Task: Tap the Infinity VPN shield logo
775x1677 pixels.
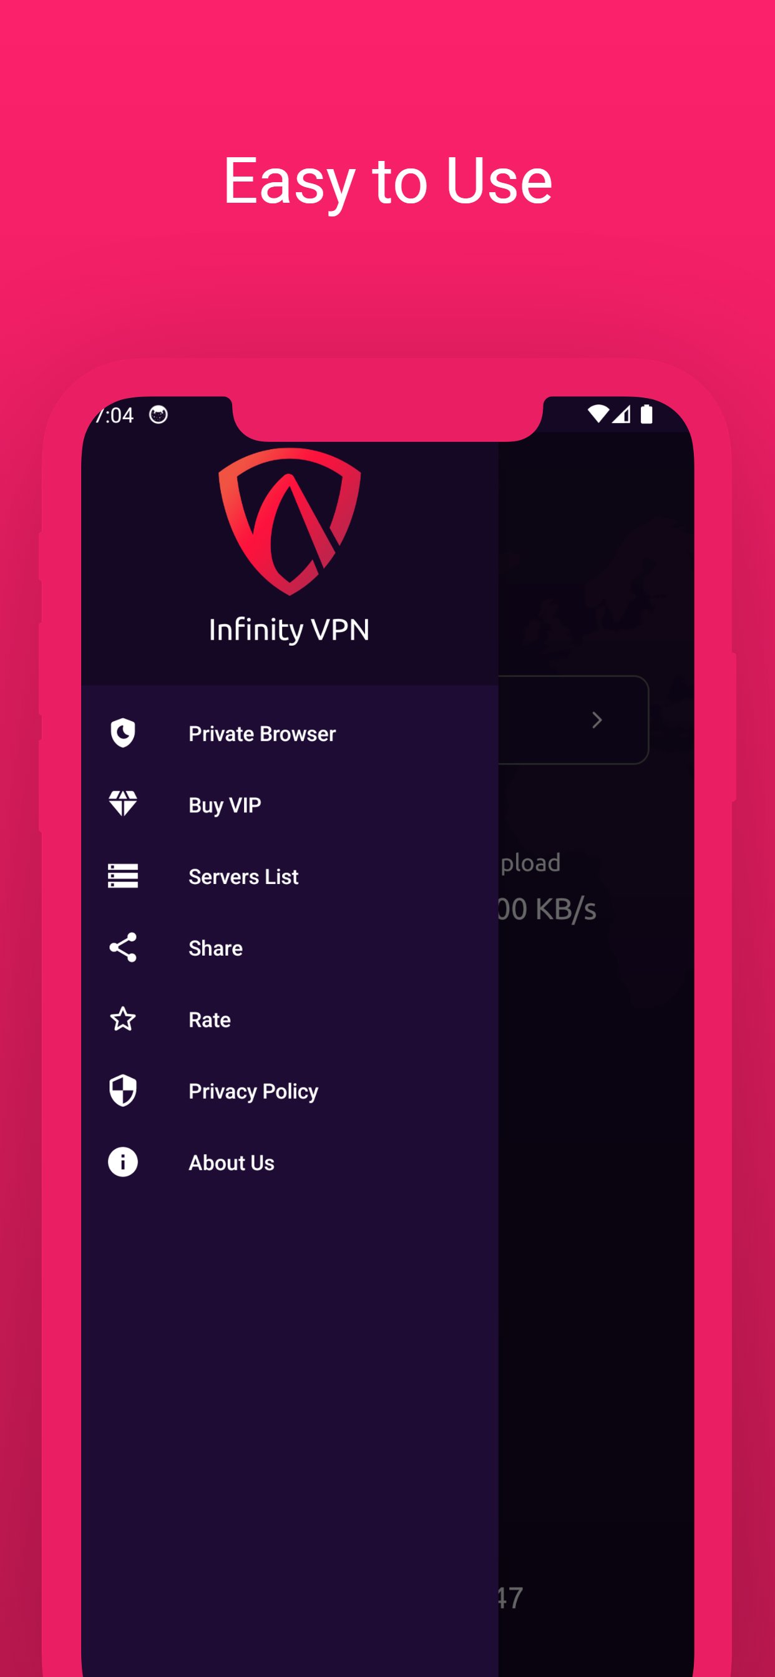Action: click(289, 521)
